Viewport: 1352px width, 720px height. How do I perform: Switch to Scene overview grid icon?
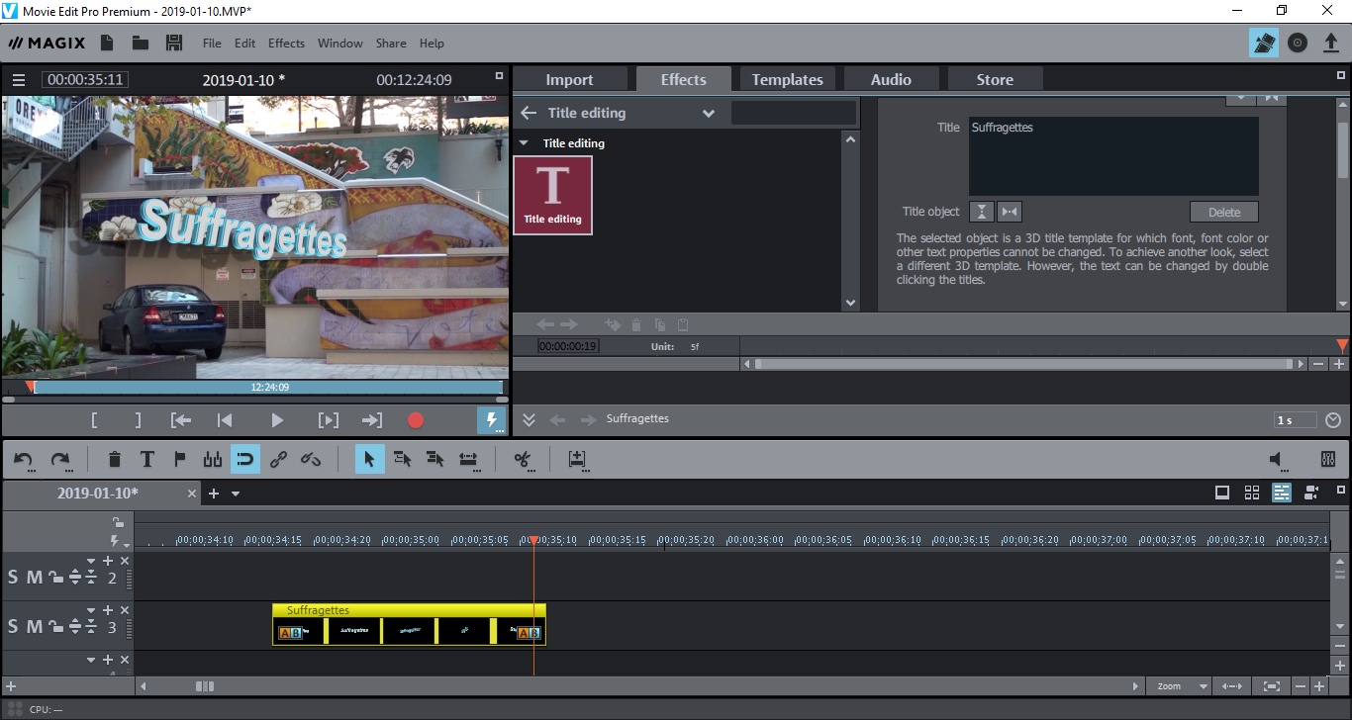1252,493
